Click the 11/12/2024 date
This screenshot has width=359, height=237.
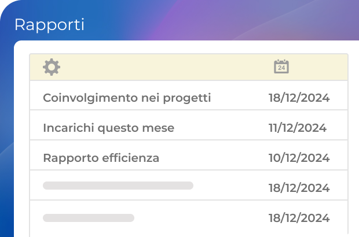(298, 128)
